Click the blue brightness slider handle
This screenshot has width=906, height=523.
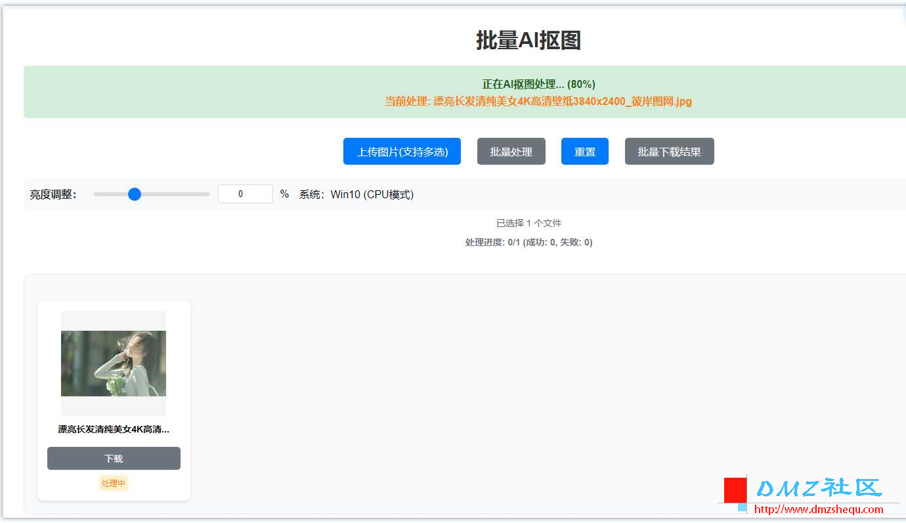pos(135,194)
